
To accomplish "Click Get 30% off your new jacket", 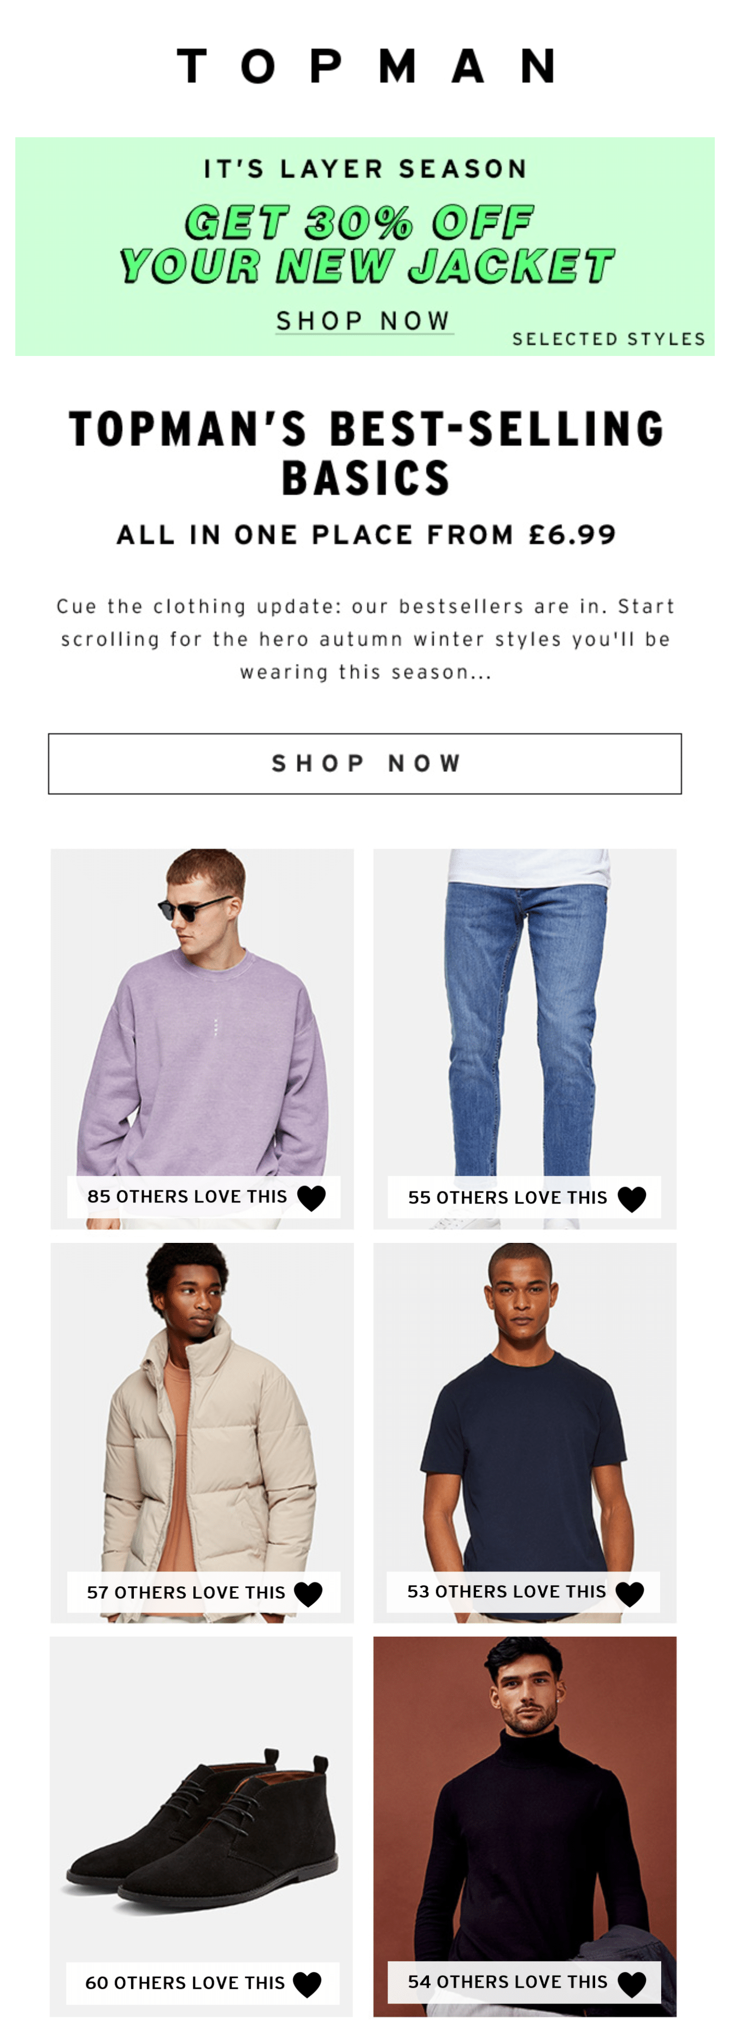I will [x=366, y=243].
